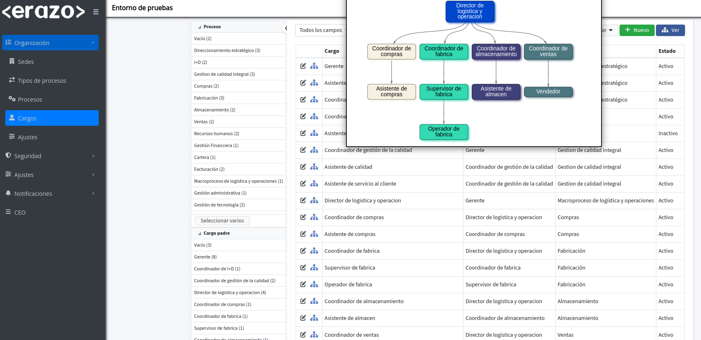
Task: Filter by Gerente (8) parent position
Action: pyautogui.click(x=206, y=257)
